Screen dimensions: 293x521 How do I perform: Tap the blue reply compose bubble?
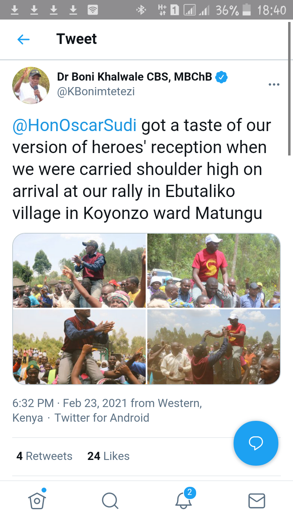pyautogui.click(x=256, y=443)
